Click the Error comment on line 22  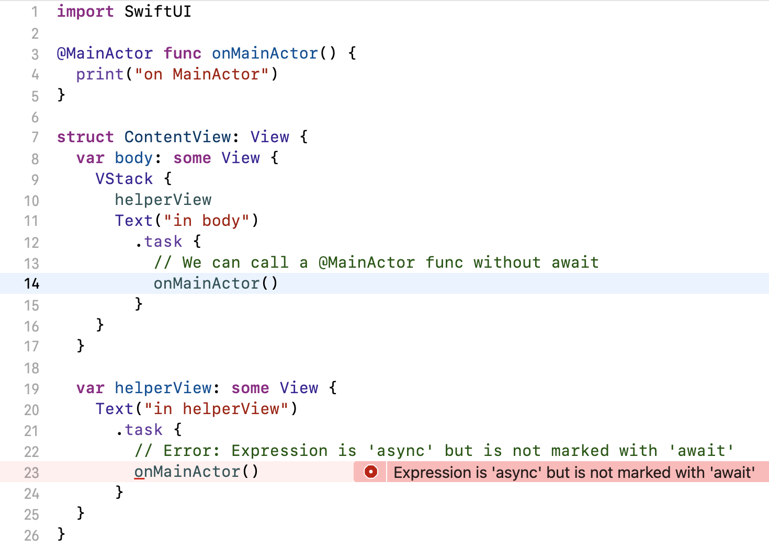pyautogui.click(x=434, y=451)
